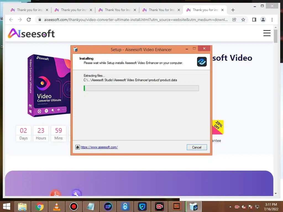The width and height of the screenshot is (283, 212).
Task: Go back in Chrome
Action: [11, 20]
